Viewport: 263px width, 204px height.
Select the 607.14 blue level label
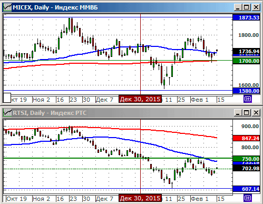tap(246, 189)
